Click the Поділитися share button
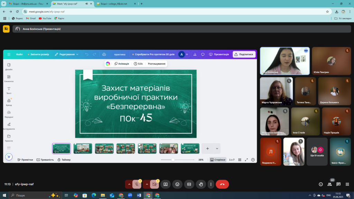The width and height of the screenshot is (354, 199). pos(244,54)
